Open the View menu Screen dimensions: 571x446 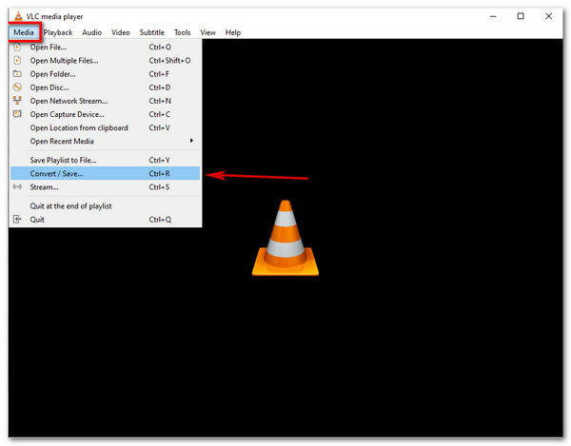pyautogui.click(x=207, y=32)
